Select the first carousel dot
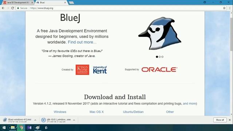 [x=157, y=57]
